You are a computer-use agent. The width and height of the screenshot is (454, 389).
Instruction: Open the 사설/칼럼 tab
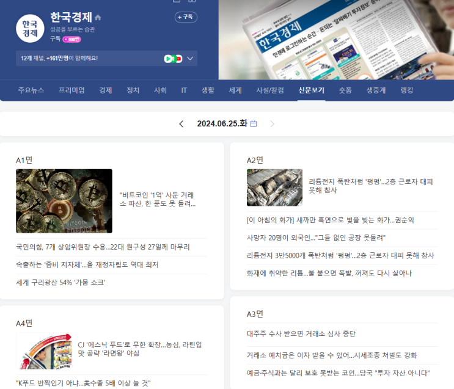point(270,90)
